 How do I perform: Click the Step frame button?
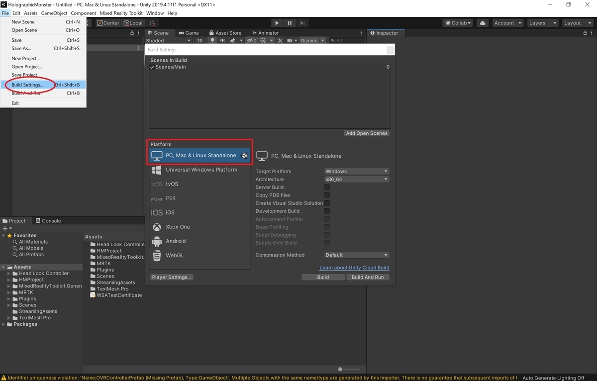click(x=302, y=23)
